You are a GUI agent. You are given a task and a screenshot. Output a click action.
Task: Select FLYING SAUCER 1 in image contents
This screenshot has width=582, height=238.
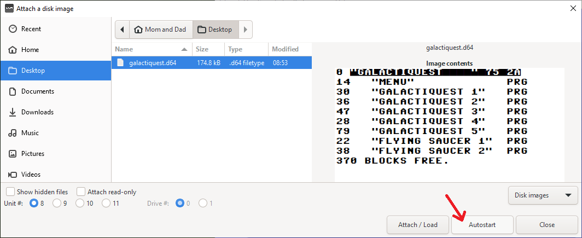point(432,141)
